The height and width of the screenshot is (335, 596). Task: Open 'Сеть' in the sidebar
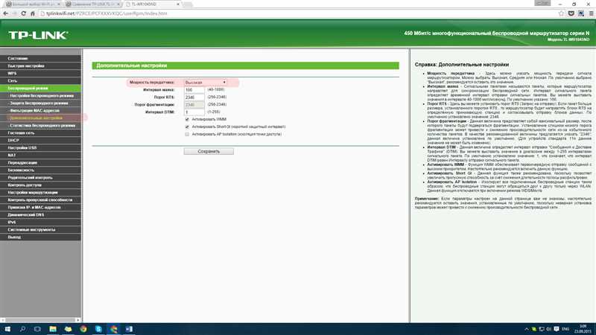pos(41,81)
